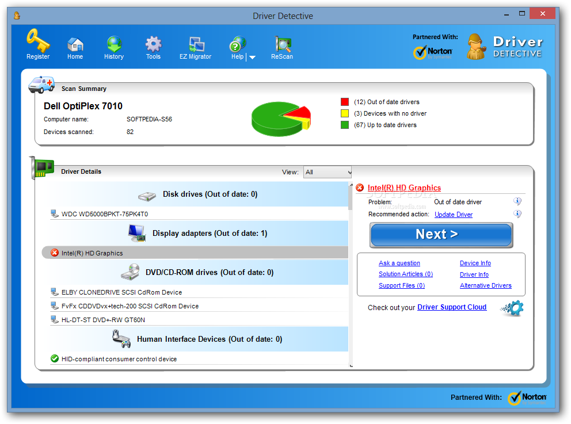Click info icon next to Problem
The width and height of the screenshot is (571, 424).
tap(517, 201)
